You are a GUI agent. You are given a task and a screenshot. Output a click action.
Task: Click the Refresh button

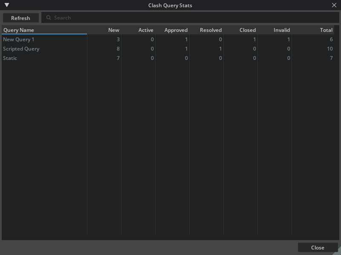click(x=20, y=18)
